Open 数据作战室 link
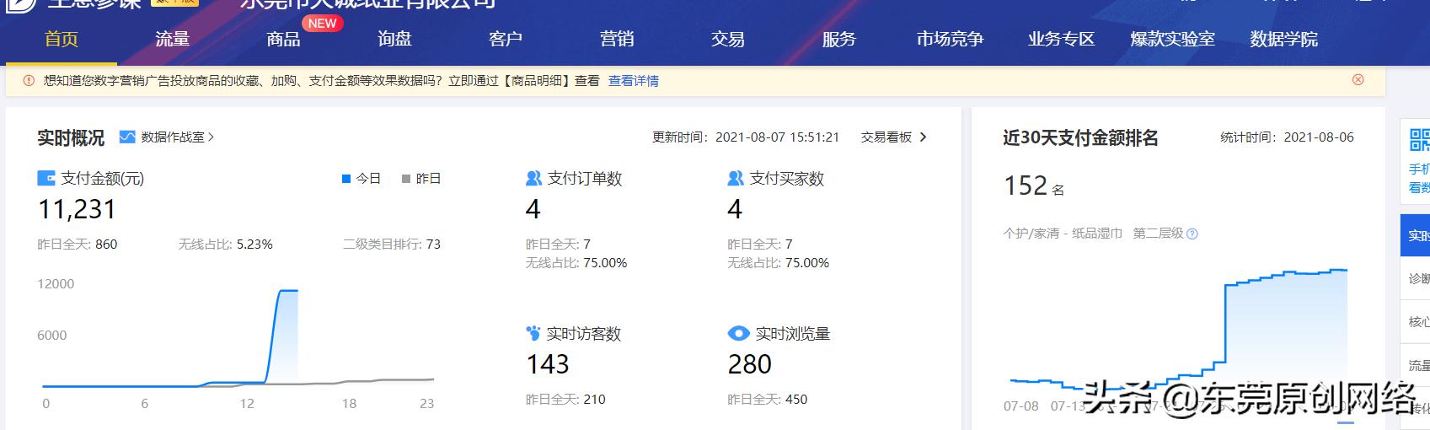Screen dimensions: 1430x430 click(x=173, y=137)
